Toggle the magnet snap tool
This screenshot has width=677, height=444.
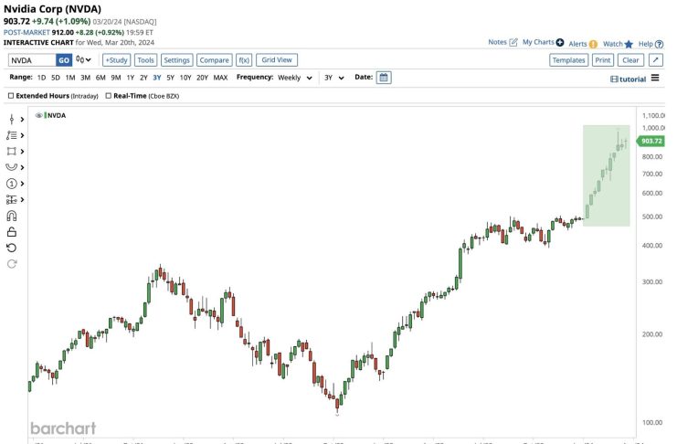(12, 216)
